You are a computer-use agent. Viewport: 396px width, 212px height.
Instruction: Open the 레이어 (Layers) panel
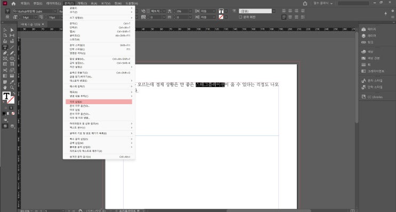click(x=369, y=36)
